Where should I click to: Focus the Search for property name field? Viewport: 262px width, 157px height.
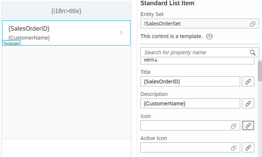tap(195, 52)
